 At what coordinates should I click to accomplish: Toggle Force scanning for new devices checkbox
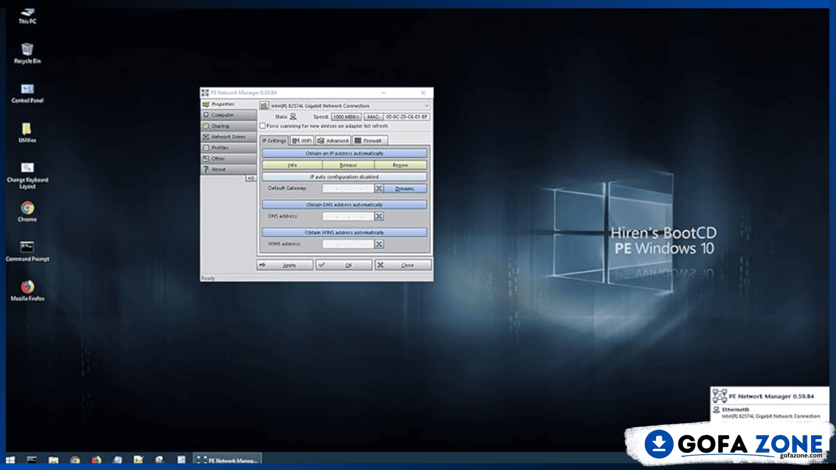tap(263, 126)
